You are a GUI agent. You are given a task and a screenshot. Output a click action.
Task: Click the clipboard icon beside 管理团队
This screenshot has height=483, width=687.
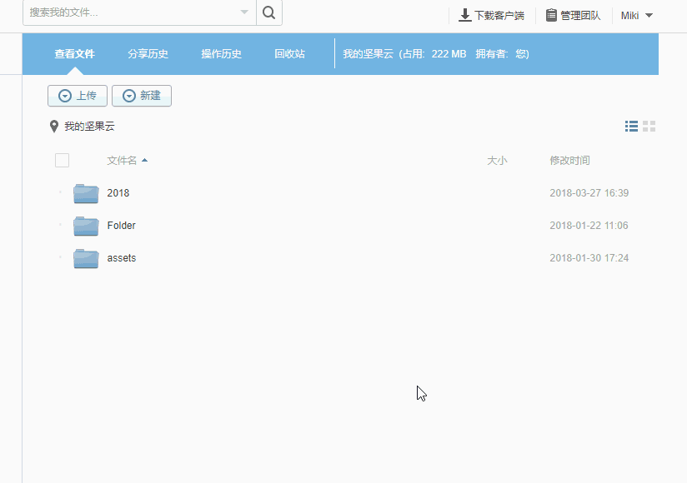coord(551,15)
